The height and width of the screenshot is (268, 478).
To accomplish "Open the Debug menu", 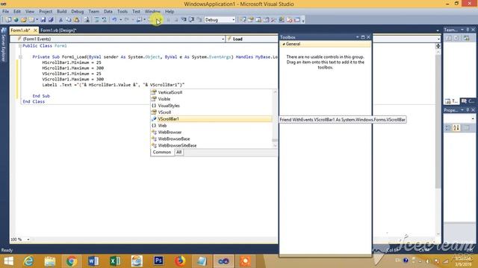I will click(77, 12).
